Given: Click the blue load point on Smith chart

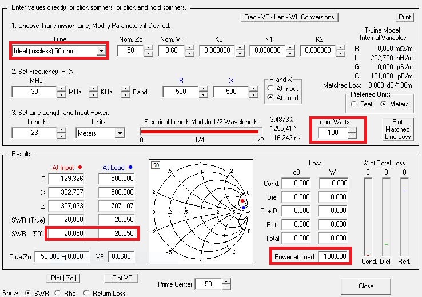Looking at the screenshot, I should (x=244, y=208).
